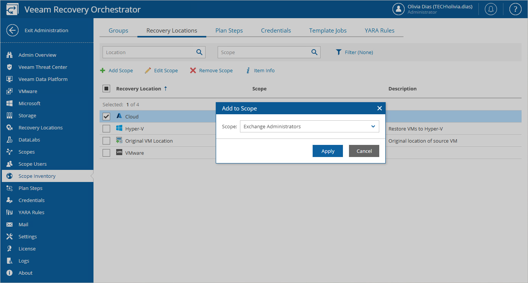The image size is (528, 283).
Task: Click the Credentials sidebar icon
Action: (10, 200)
